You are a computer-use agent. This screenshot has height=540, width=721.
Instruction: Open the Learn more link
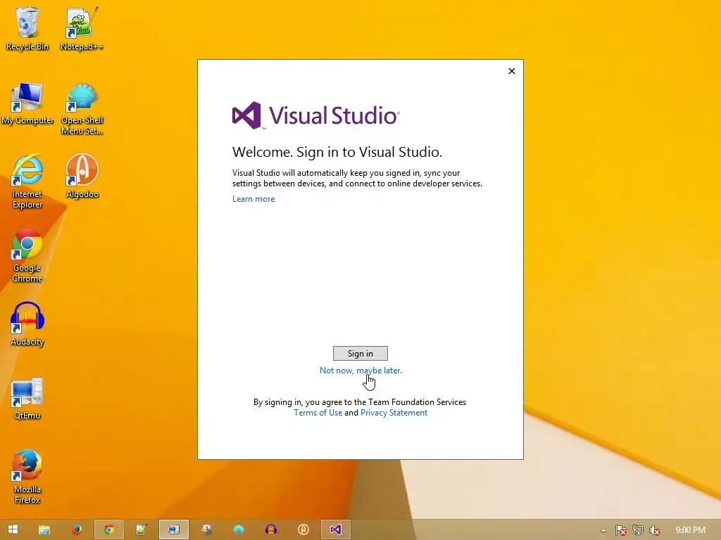[253, 199]
